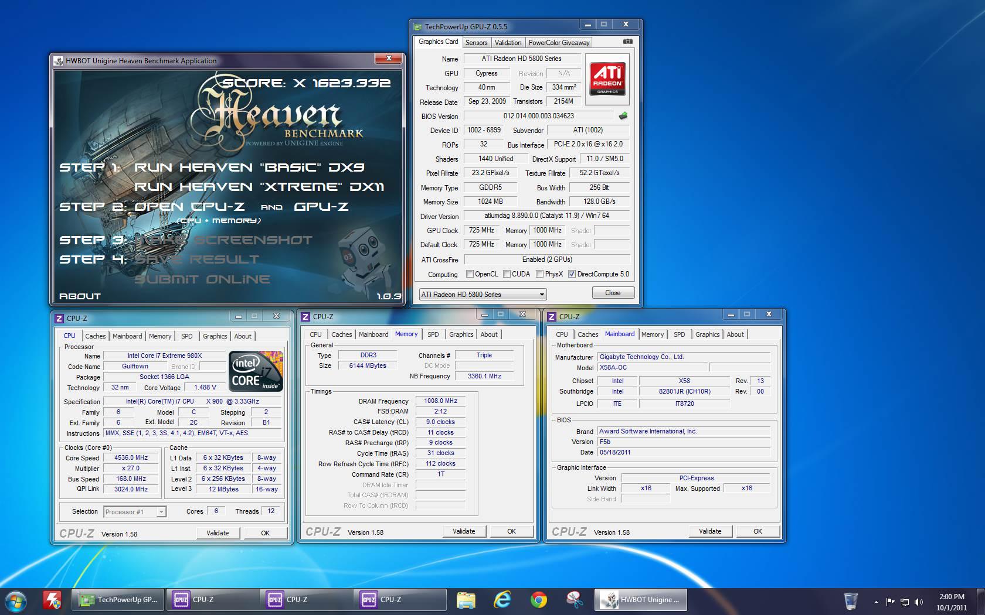Click the ATI Radeon logo in GPU-Z
The image size is (985, 615).
tap(607, 79)
